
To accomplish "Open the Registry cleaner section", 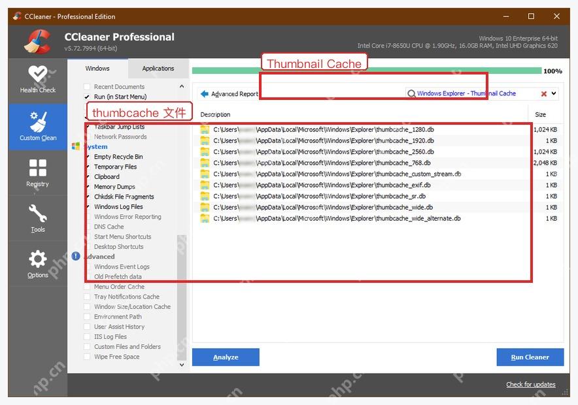I will click(38, 172).
